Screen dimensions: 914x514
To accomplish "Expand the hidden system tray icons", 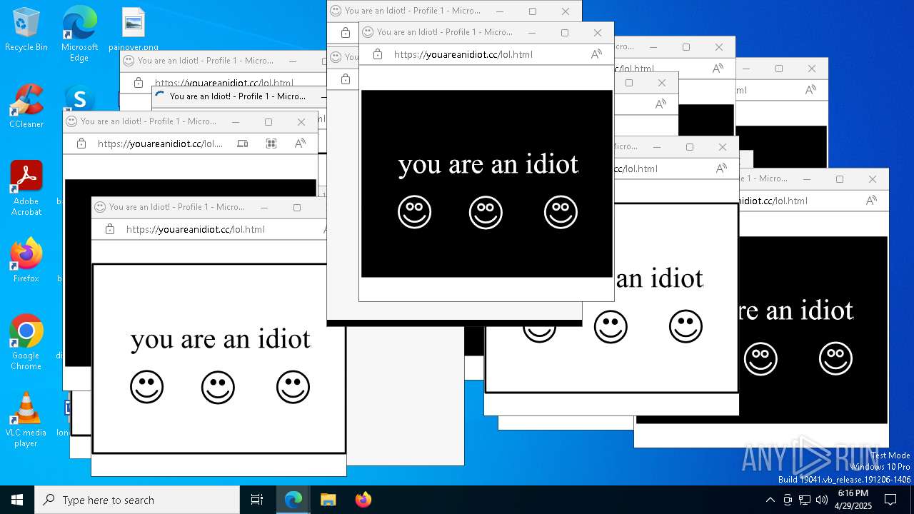I will (770, 500).
